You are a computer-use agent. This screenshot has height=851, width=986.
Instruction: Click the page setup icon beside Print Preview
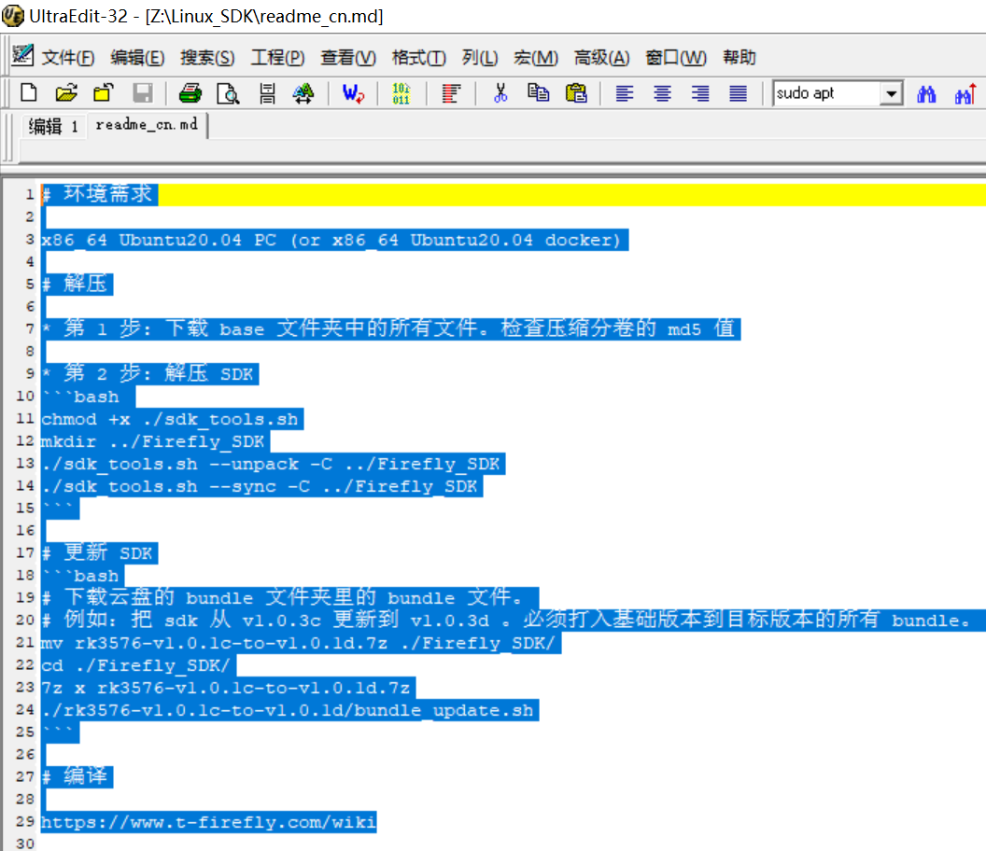tap(267, 93)
